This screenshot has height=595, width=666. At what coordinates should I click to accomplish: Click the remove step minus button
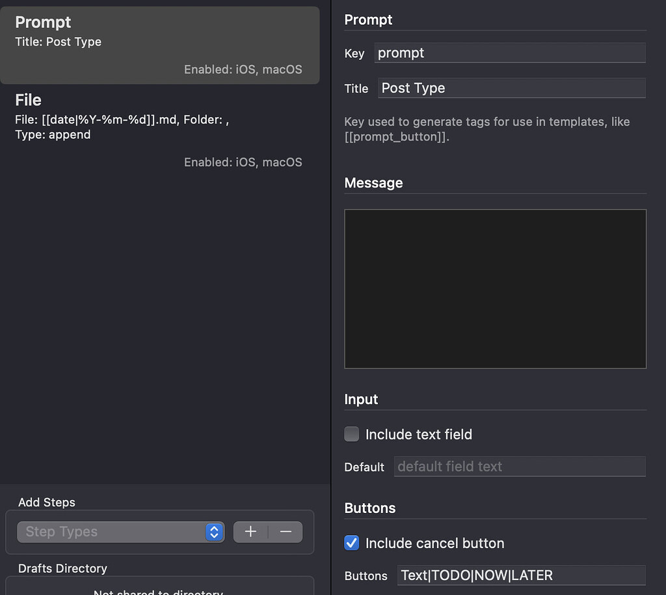[285, 532]
